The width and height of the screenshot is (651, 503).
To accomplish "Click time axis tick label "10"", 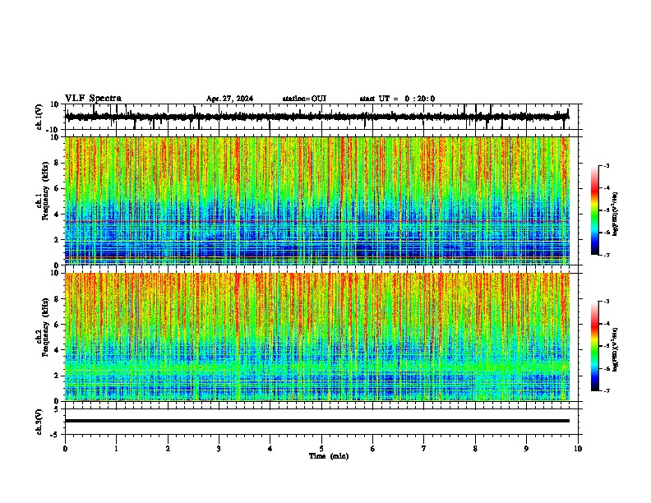I will [x=578, y=449].
